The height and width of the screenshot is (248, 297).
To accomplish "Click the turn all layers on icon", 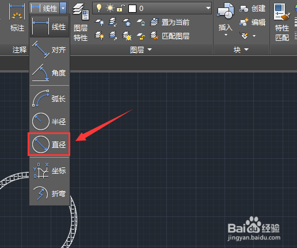I will pos(100,36).
